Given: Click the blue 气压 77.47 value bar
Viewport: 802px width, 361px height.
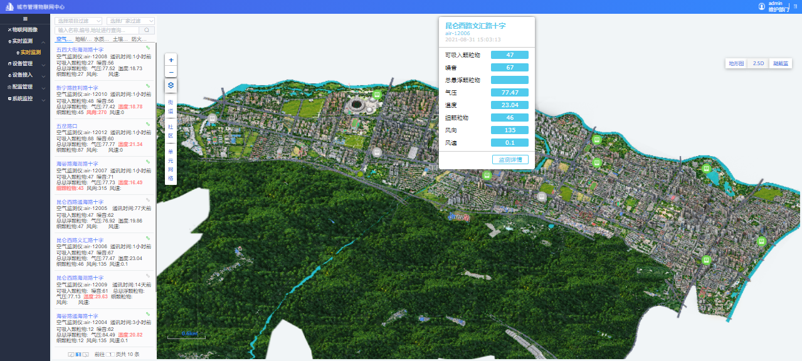Looking at the screenshot, I should pyautogui.click(x=510, y=92).
